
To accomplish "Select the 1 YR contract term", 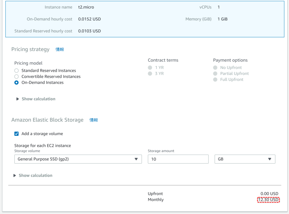I will coord(150,68).
